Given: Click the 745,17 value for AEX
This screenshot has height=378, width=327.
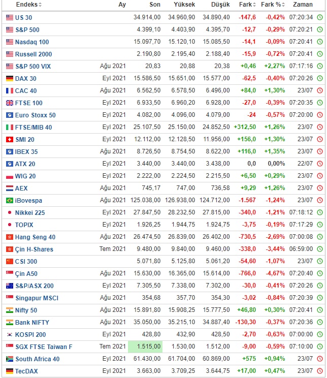Looking at the screenshot, I should (151, 188).
